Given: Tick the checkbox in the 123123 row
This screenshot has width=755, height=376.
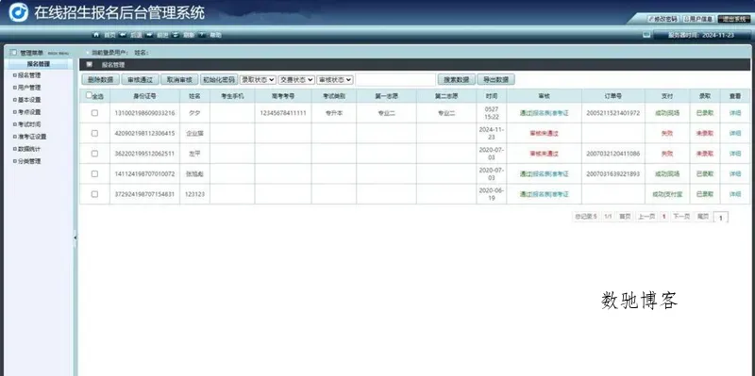Looking at the screenshot, I should [94, 194].
